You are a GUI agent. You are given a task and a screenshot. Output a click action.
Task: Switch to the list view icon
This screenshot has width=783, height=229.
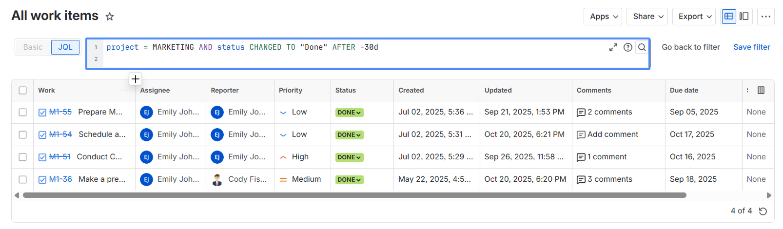[x=729, y=17]
